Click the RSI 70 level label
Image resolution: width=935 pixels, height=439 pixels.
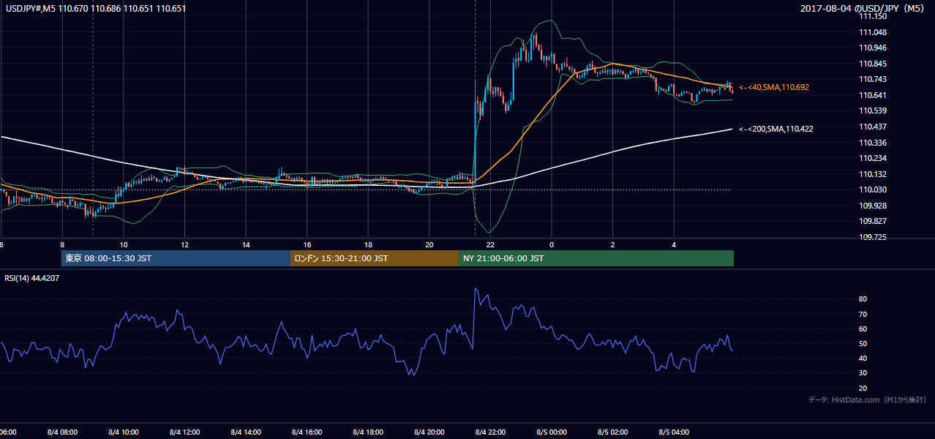863,314
